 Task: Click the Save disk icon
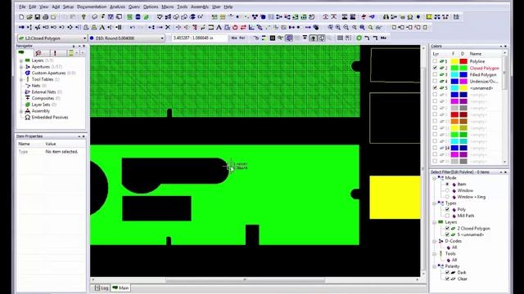(x=38, y=16)
